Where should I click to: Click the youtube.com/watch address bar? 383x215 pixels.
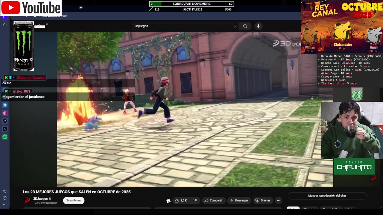(x=53, y=16)
